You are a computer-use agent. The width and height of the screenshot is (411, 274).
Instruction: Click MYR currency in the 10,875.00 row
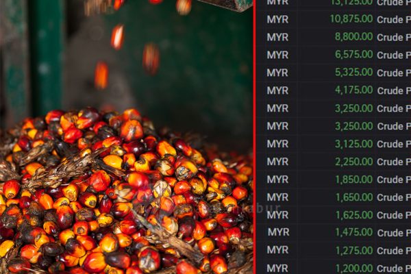[x=277, y=19]
